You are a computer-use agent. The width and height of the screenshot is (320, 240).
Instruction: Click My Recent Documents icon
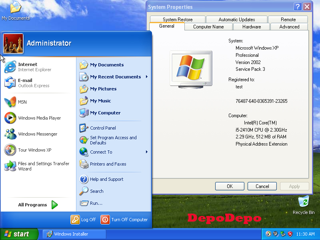pyautogui.click(x=84, y=77)
